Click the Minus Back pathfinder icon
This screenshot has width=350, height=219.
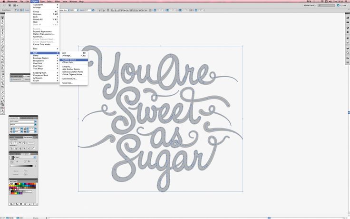point(33,148)
